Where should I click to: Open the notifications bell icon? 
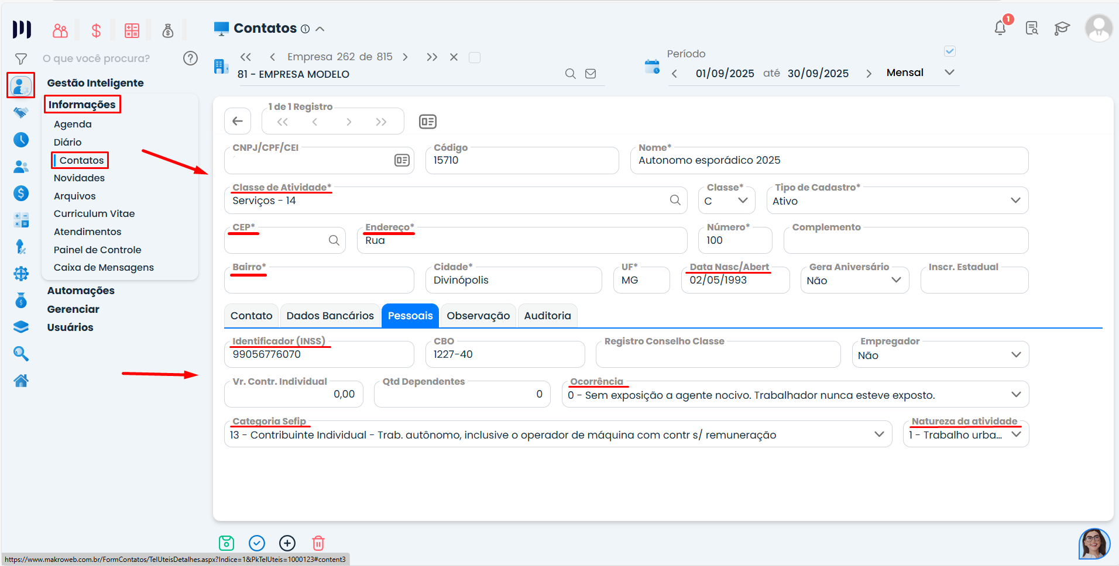(1000, 28)
